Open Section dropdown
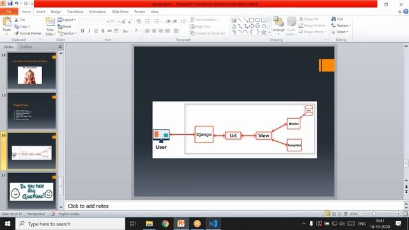The width and height of the screenshot is (409, 230). [67, 33]
